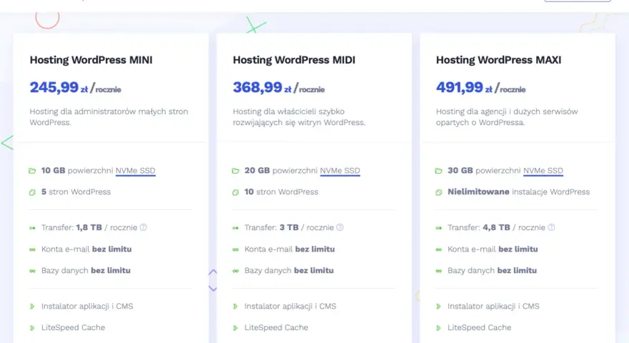Screen dimensions: 629x343
Task: Click the '5 stron WordPress' text
Action: tap(76, 192)
